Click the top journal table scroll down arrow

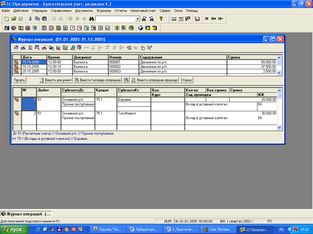pyautogui.click(x=279, y=73)
